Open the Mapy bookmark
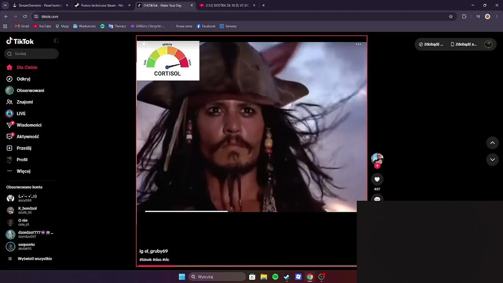Image resolution: width=503 pixels, height=283 pixels. (x=62, y=26)
